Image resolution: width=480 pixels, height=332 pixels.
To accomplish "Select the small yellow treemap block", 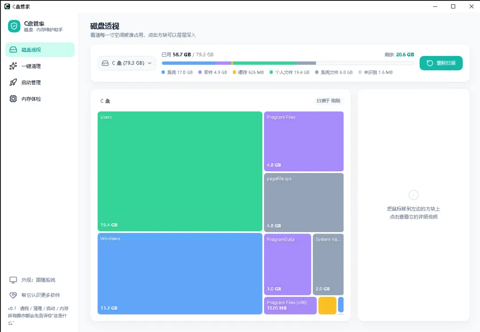I will click(327, 305).
